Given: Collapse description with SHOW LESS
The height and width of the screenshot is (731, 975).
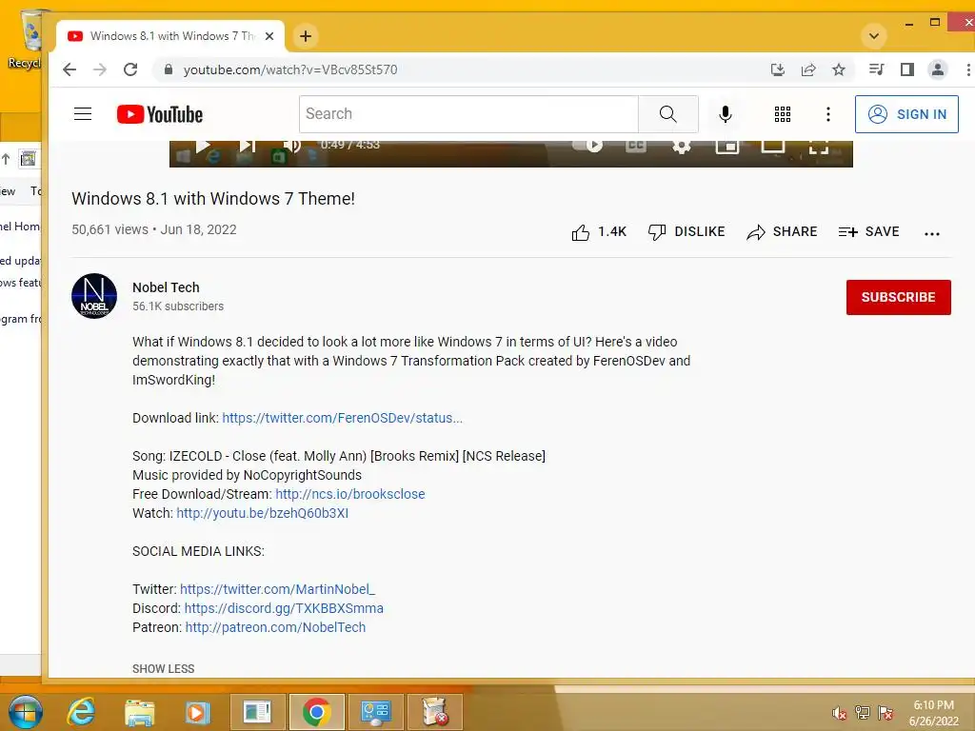Looking at the screenshot, I should (x=163, y=669).
